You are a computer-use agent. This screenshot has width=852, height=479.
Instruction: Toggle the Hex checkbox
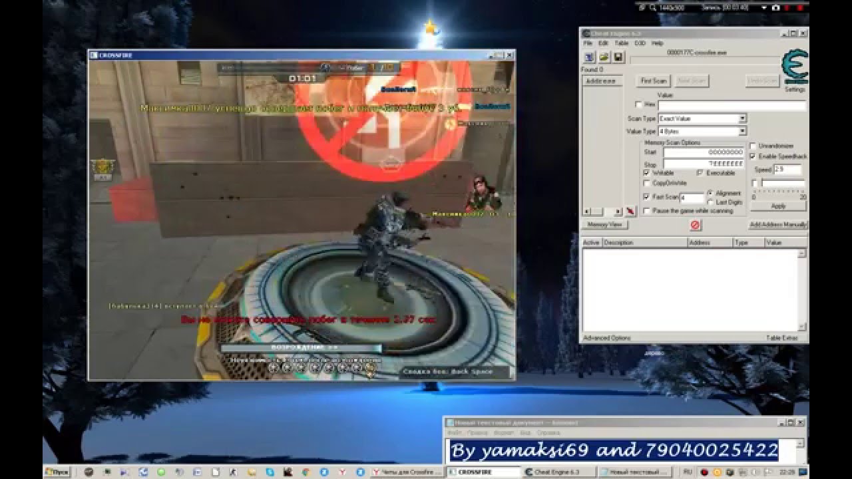[x=639, y=105]
